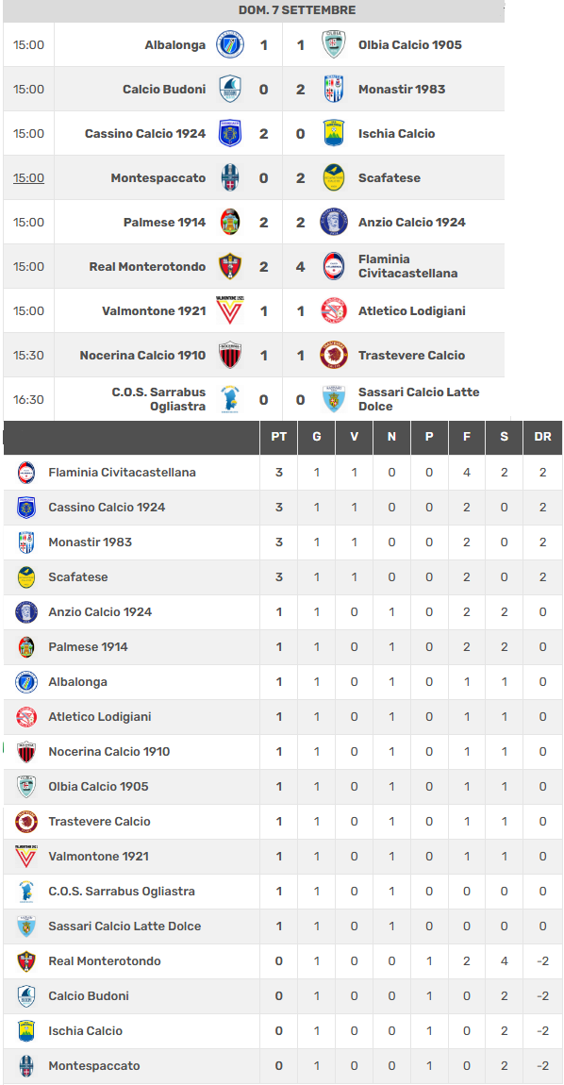Click Flaminia Civitacastellana logo in standings table

pyautogui.click(x=26, y=473)
